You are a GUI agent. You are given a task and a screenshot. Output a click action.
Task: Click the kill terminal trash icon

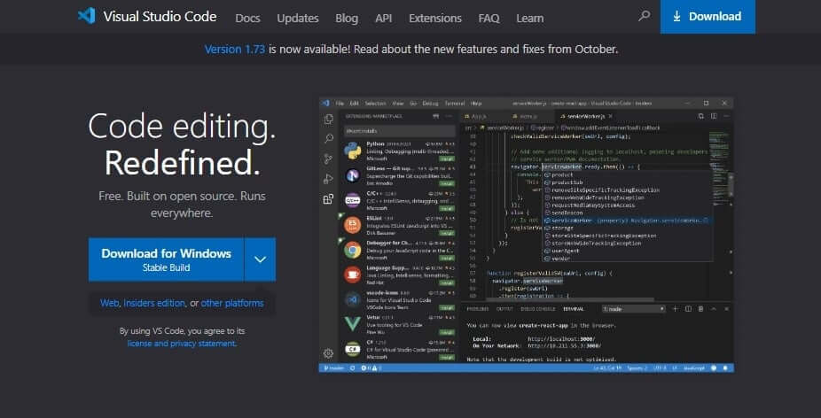(x=700, y=309)
